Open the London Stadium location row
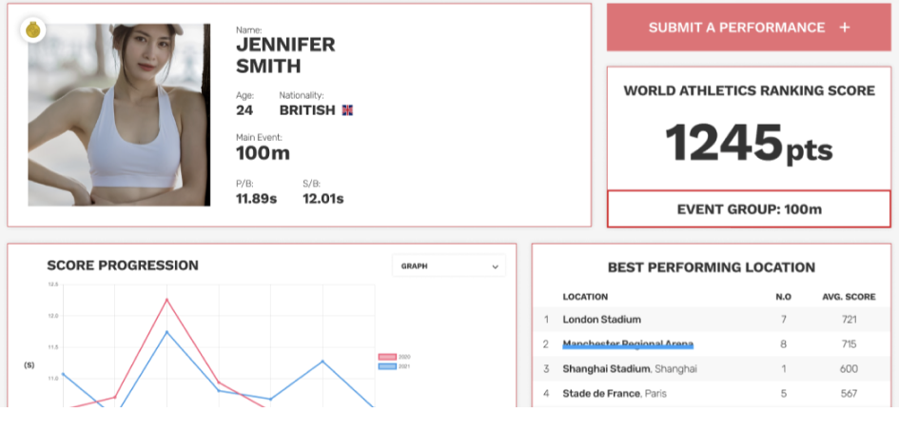Viewport: 899px width, 432px height. pos(601,320)
